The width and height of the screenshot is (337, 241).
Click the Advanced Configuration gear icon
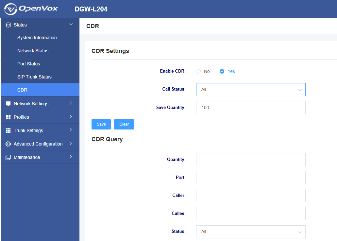(8, 144)
